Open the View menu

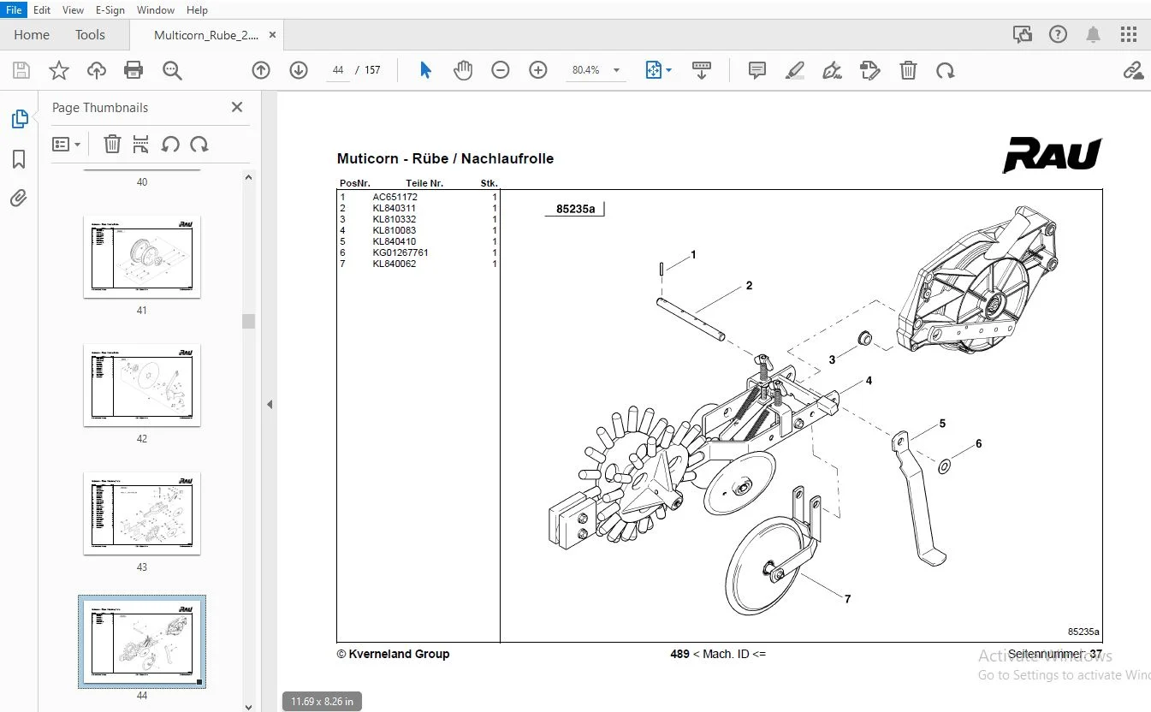point(74,10)
